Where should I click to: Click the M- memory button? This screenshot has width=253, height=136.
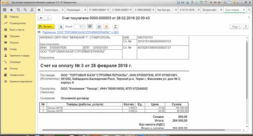[220, 2]
